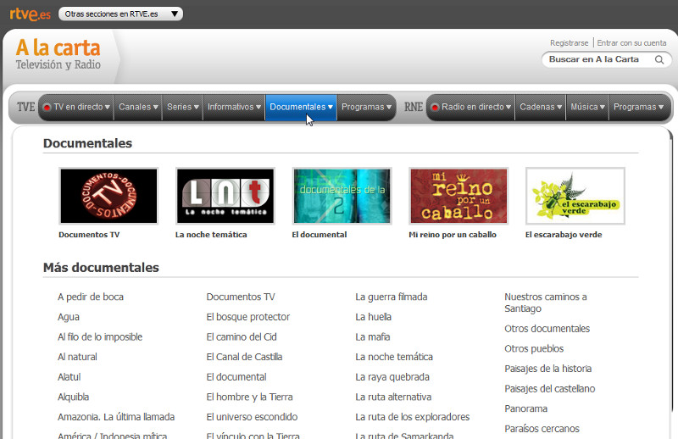
Task: Open the TVE Programas menu
Action: pos(366,107)
